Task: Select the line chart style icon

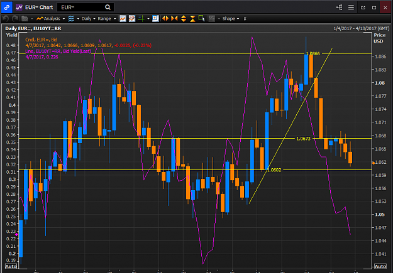Action: pyautogui.click(x=123, y=19)
